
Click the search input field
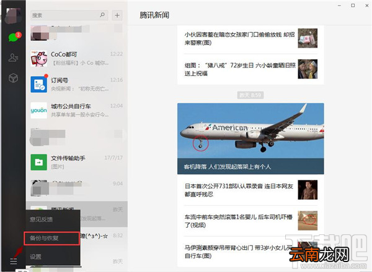[69, 15]
